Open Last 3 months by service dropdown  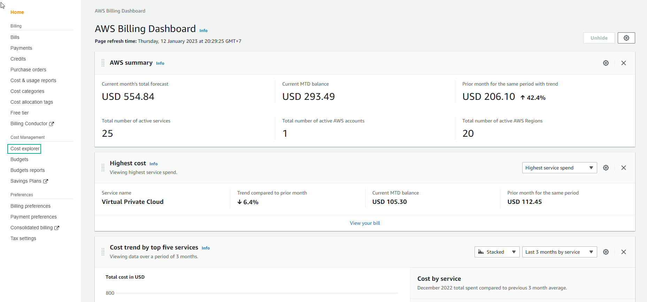point(560,252)
